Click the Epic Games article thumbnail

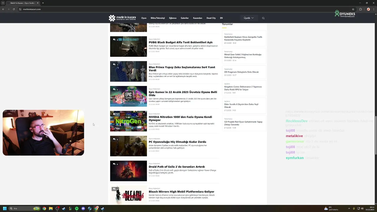(128, 96)
